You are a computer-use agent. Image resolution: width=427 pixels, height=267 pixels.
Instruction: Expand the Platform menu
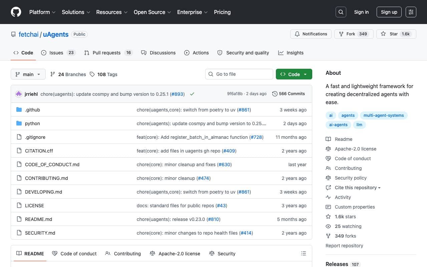point(42,12)
